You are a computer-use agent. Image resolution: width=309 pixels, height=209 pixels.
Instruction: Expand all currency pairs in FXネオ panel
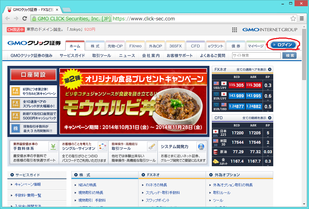click(269, 70)
